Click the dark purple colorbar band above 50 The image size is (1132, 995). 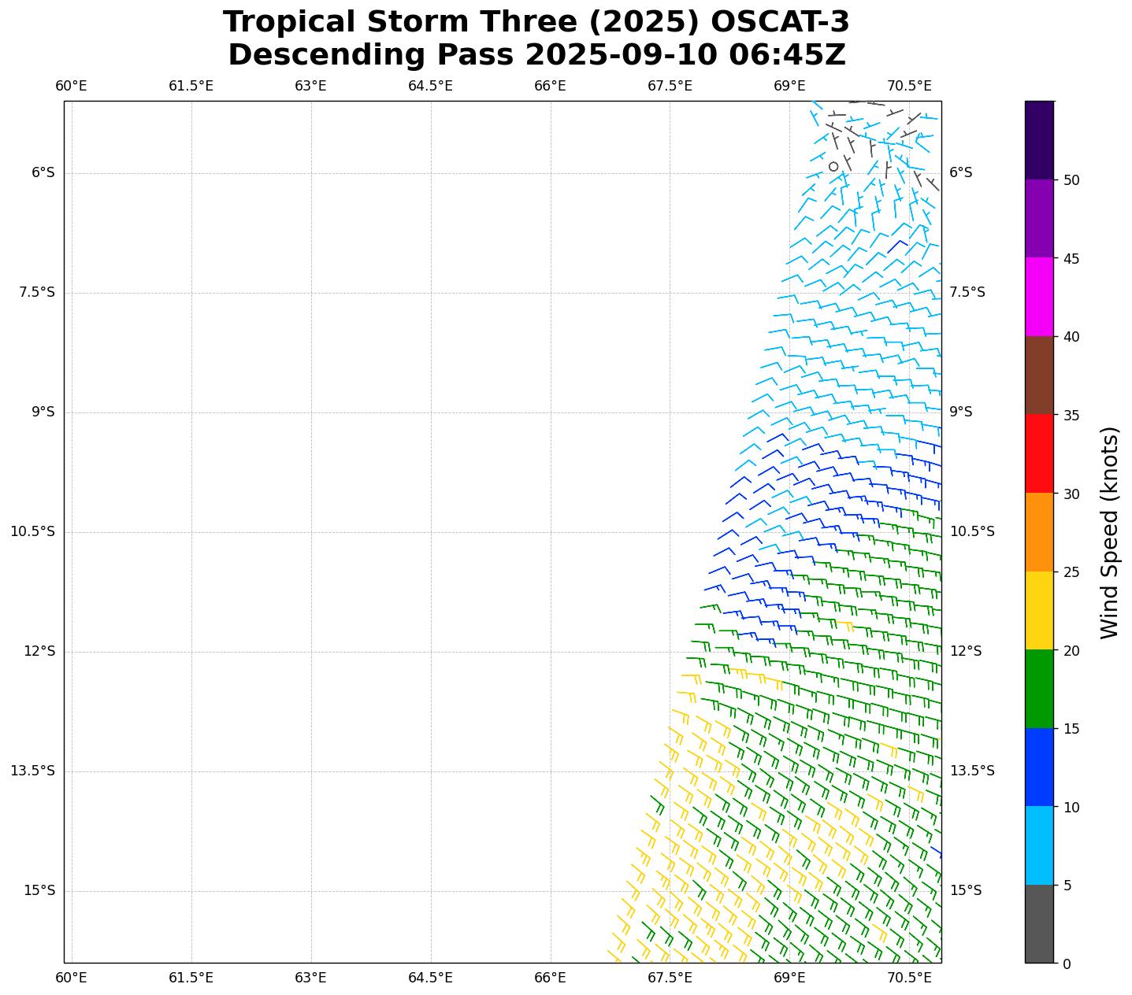[x=1038, y=140]
